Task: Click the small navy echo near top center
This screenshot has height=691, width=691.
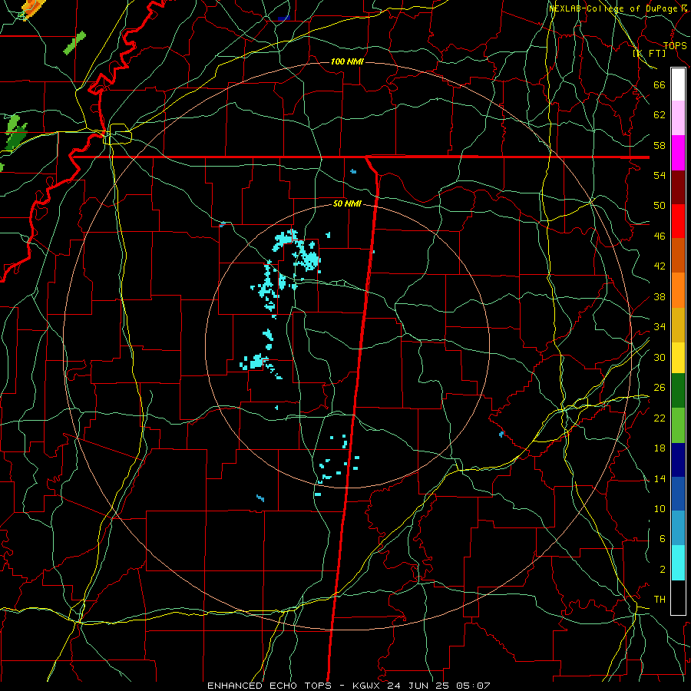Action: click(x=283, y=18)
